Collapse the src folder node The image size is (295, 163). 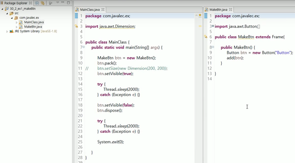pyautogui.click(x=7, y=13)
